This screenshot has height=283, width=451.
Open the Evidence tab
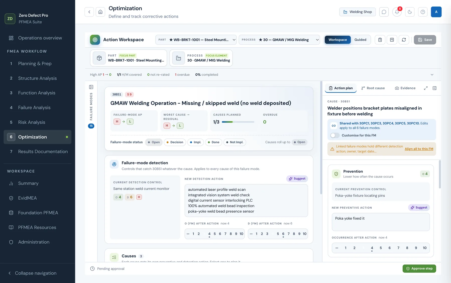pyautogui.click(x=405, y=88)
